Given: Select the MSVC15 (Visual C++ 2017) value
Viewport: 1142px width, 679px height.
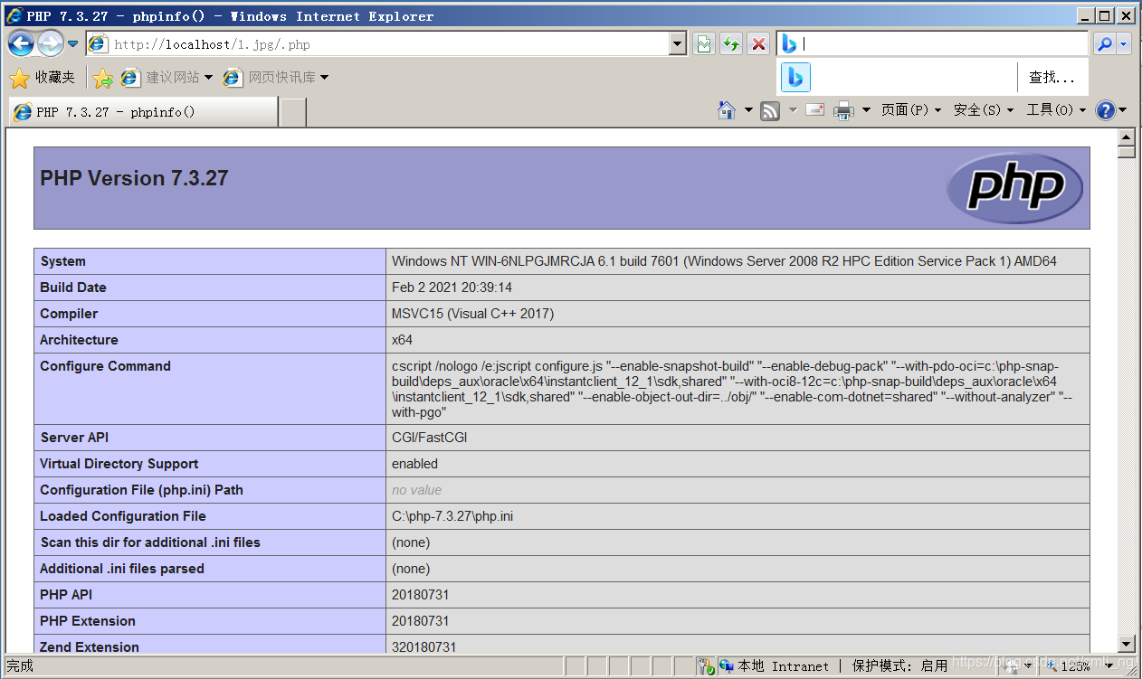Looking at the screenshot, I should point(472,314).
